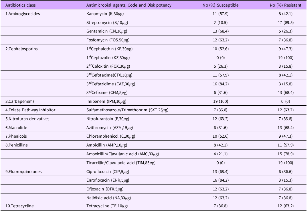Select the Nalidixic acid (NA,30µg) entry
Image resolution: width=307 pixels, height=211 pixels.
coord(108,198)
